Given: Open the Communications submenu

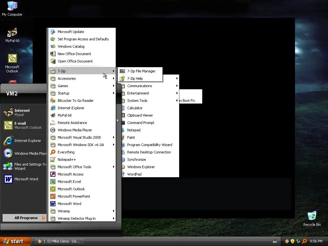Looking at the screenshot, I should (x=150, y=86).
